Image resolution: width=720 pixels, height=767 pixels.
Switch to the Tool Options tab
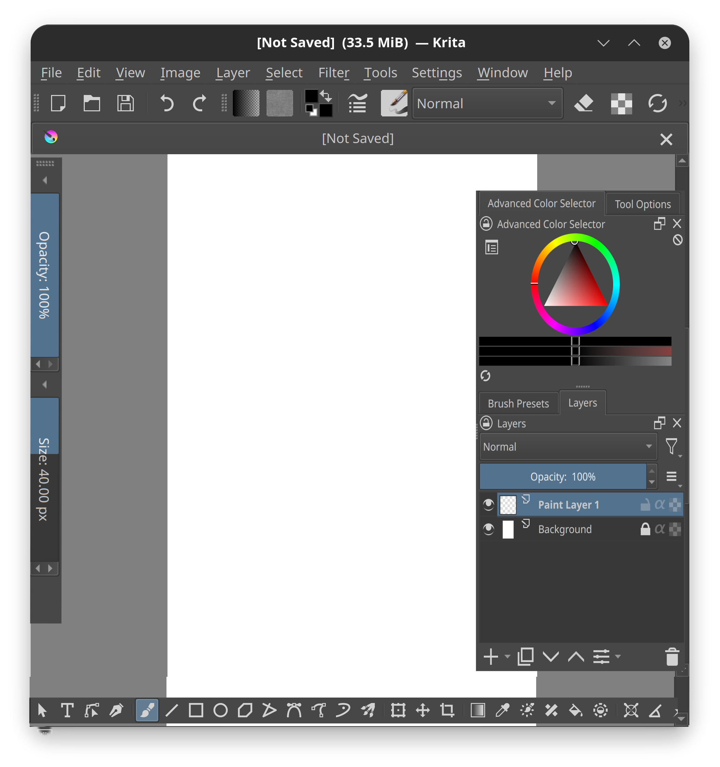point(642,204)
